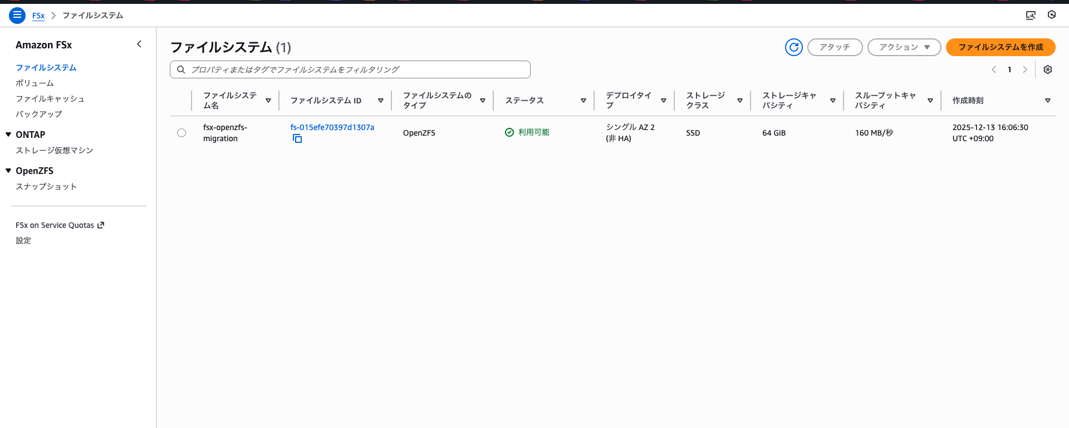The width and height of the screenshot is (1069, 428).
Task: Click the OpenZFS type cell
Action: click(419, 133)
